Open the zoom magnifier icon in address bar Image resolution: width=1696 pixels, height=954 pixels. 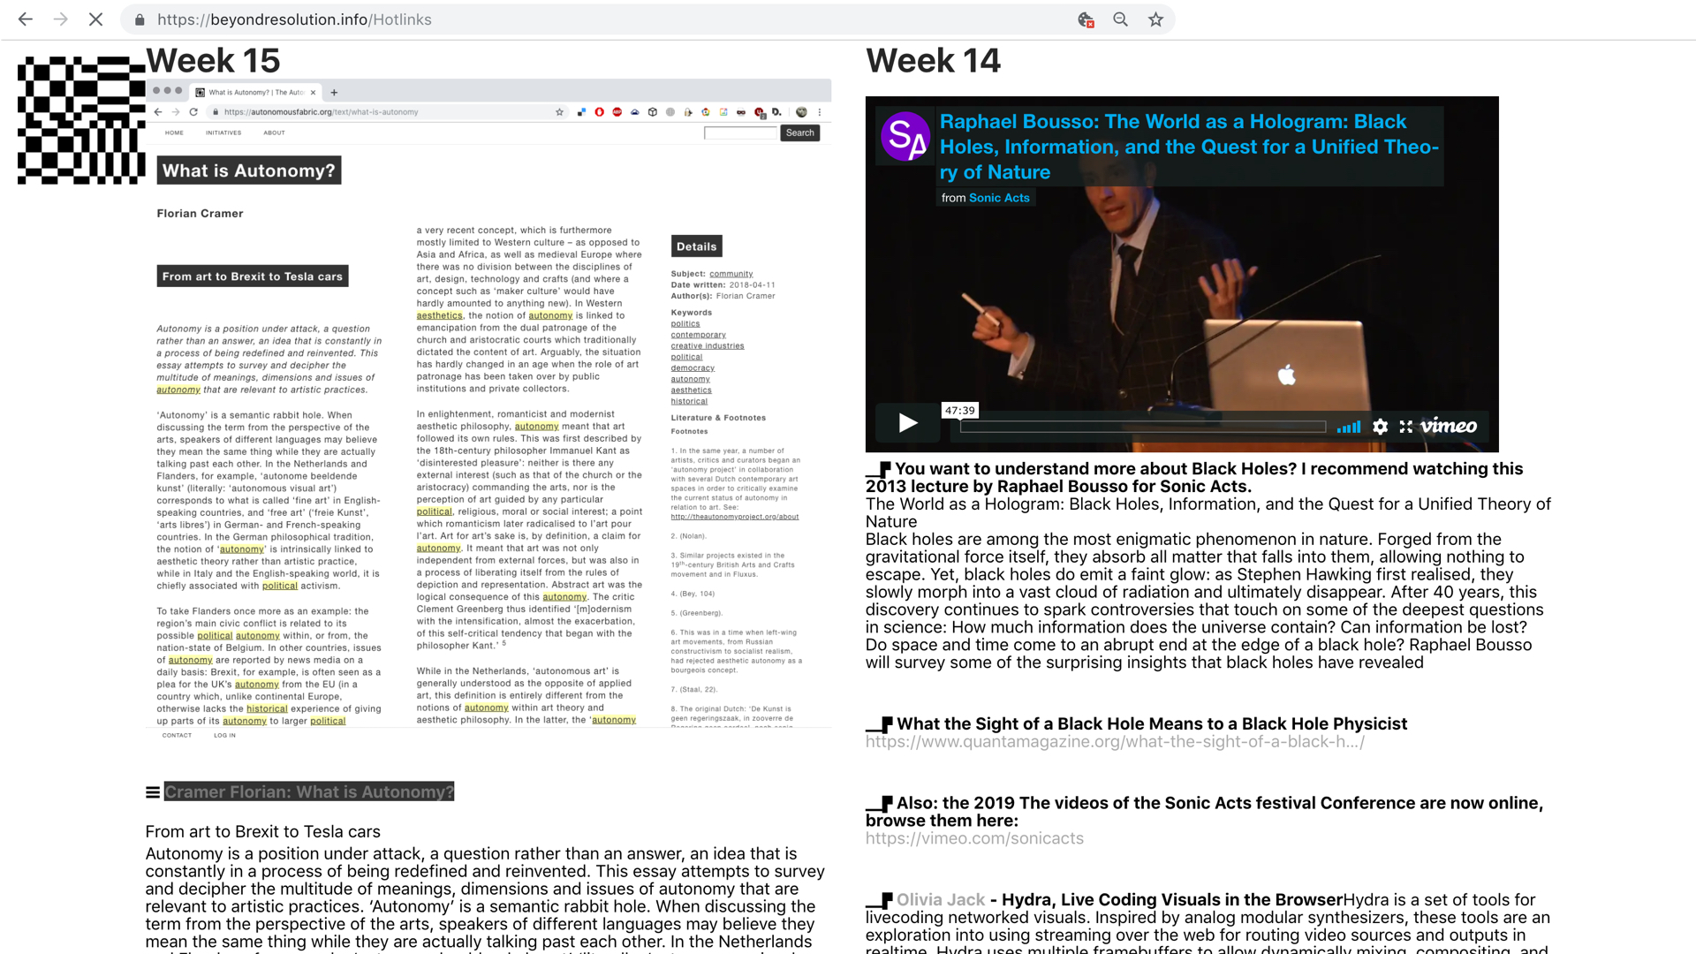click(1120, 19)
